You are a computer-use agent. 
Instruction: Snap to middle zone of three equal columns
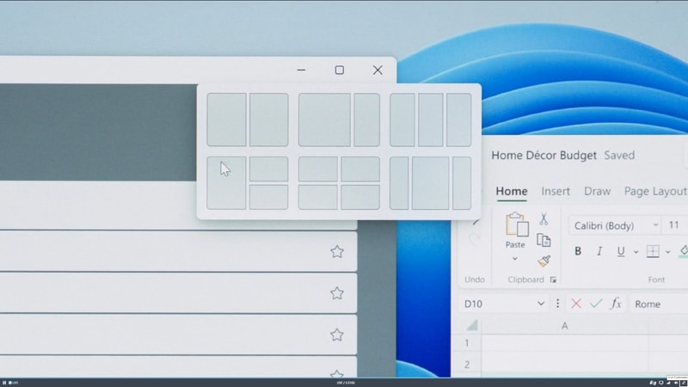coord(431,120)
